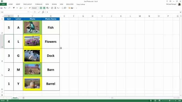
Task: Open the FILE tab
Action: [3, 4]
